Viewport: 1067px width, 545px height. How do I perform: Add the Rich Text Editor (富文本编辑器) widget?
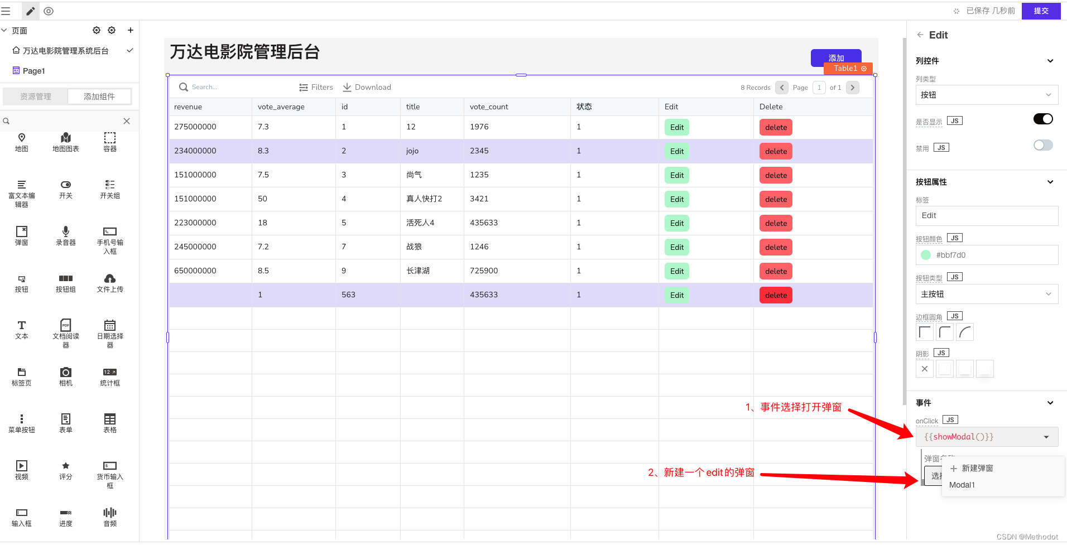[22, 194]
